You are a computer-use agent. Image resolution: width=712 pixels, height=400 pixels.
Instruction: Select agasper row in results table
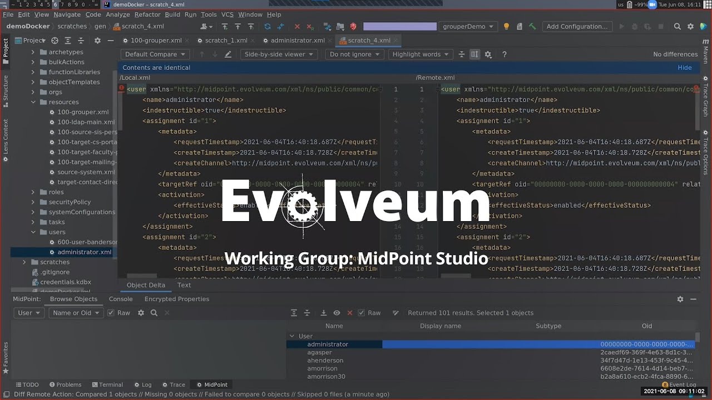491,352
